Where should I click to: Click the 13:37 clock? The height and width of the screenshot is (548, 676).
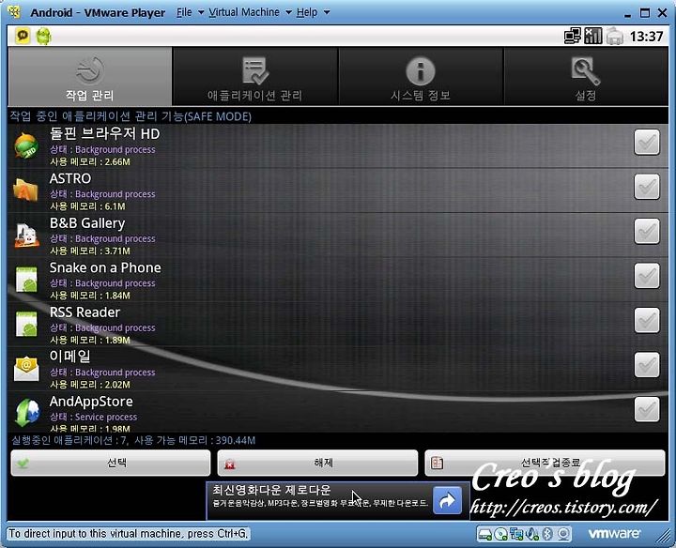646,37
